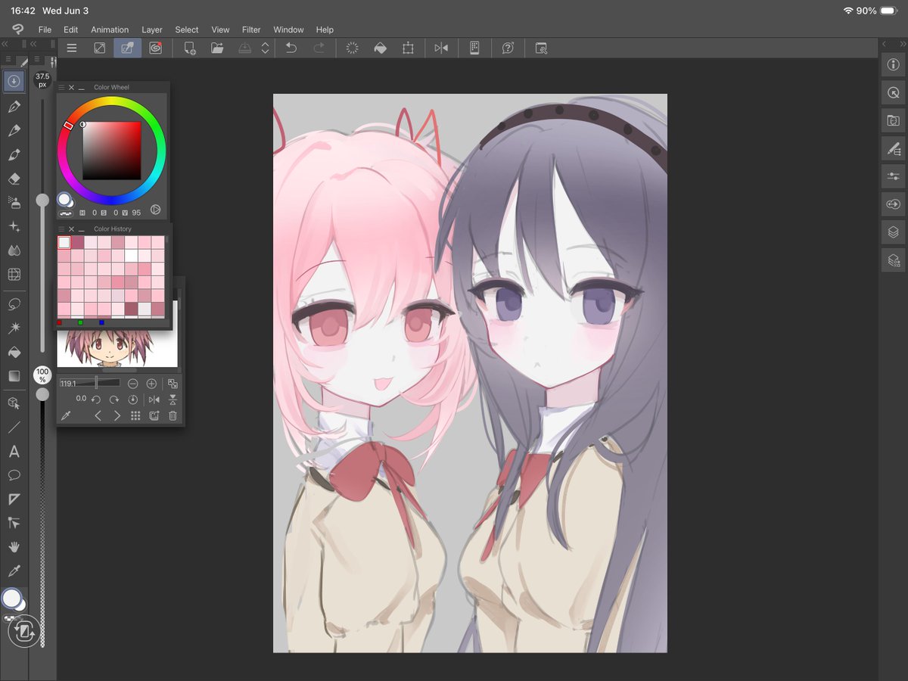Toggle fit-to-view icon in Sub View panel

click(x=173, y=384)
